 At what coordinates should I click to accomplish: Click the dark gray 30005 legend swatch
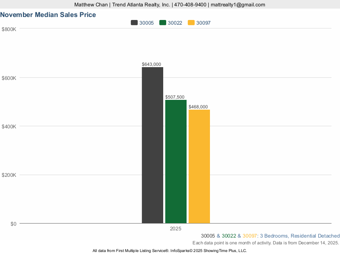[x=134, y=23]
